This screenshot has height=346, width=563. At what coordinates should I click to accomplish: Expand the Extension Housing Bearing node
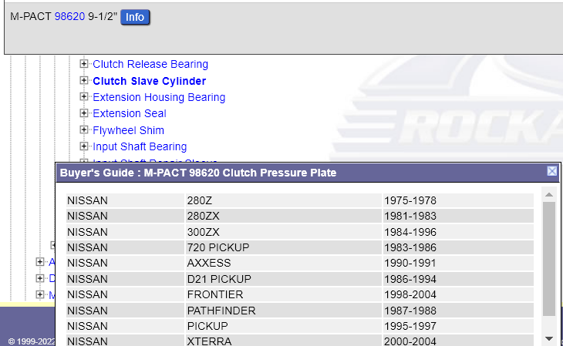(x=85, y=97)
